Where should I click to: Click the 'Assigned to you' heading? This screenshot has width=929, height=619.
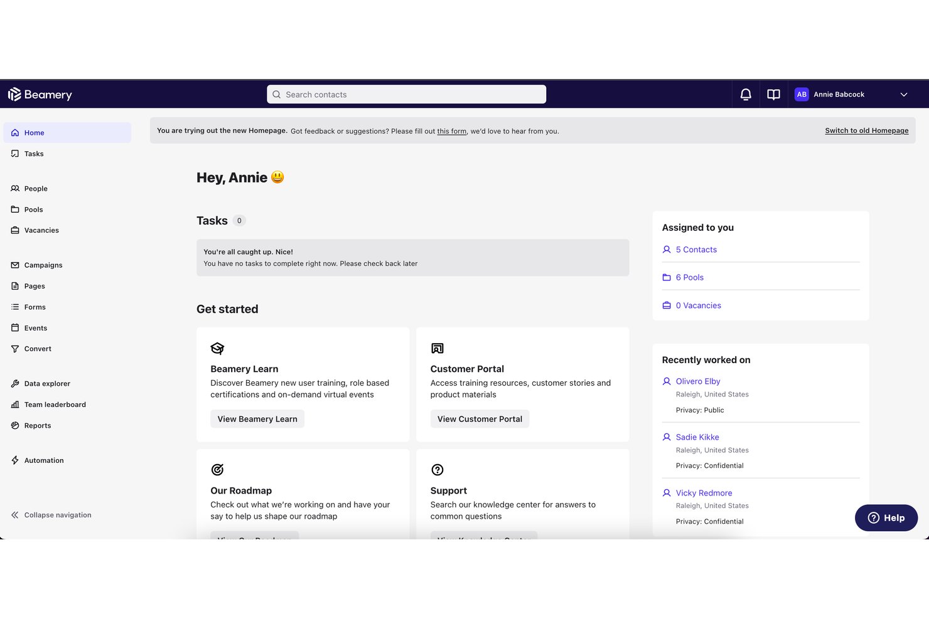(x=697, y=228)
